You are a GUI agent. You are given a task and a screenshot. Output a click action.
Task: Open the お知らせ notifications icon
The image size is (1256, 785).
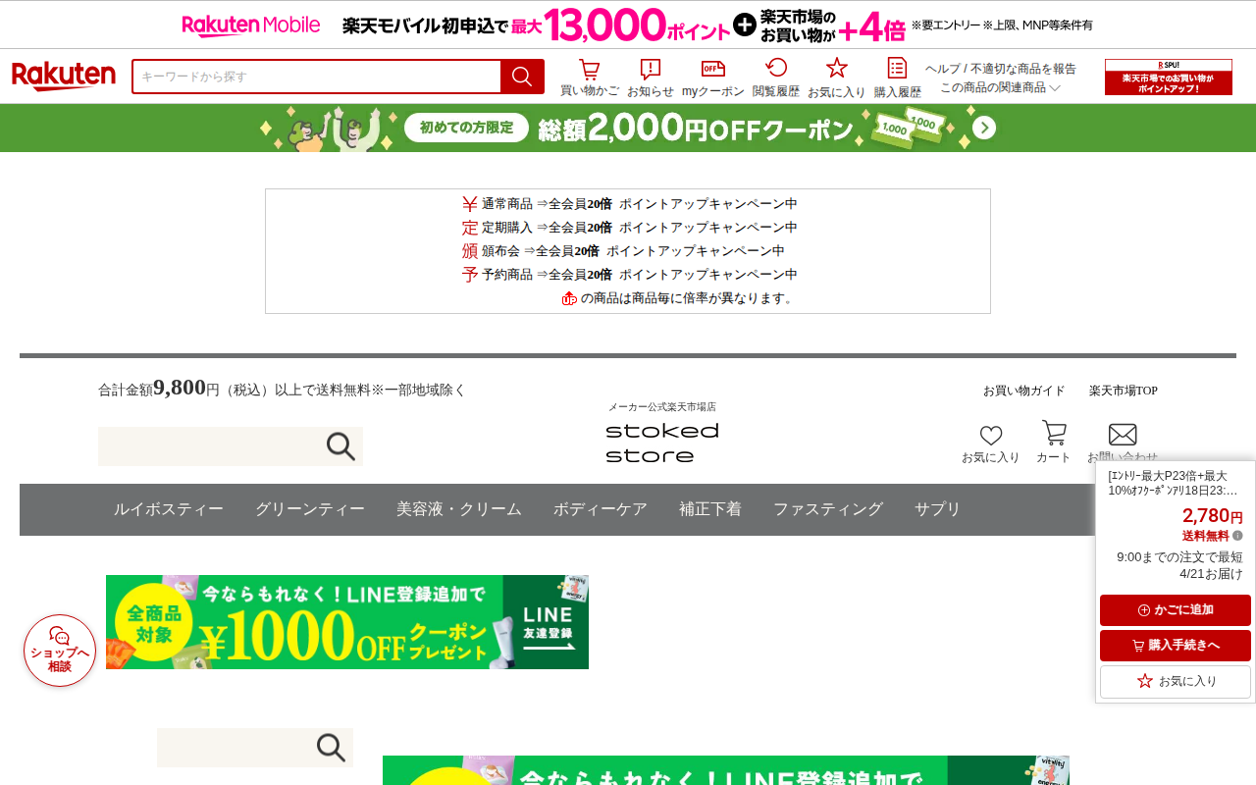[x=651, y=78]
